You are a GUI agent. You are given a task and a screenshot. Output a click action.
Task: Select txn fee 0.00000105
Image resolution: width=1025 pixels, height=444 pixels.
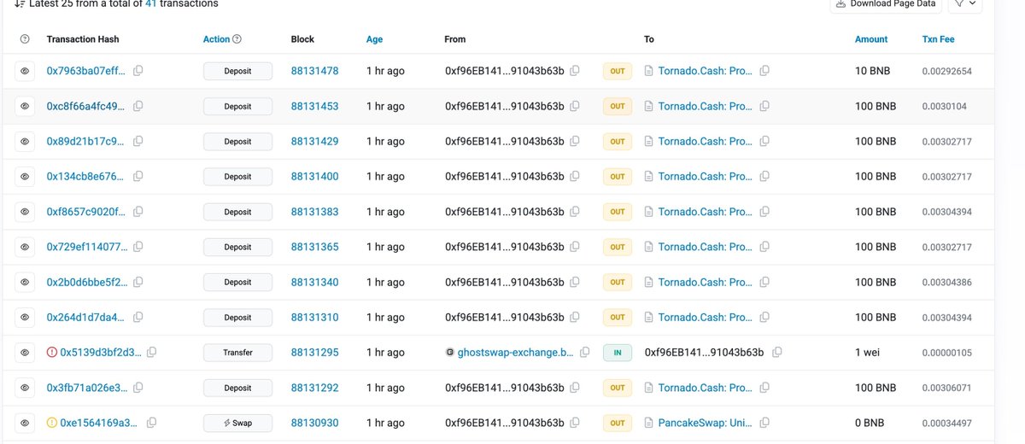pos(946,352)
